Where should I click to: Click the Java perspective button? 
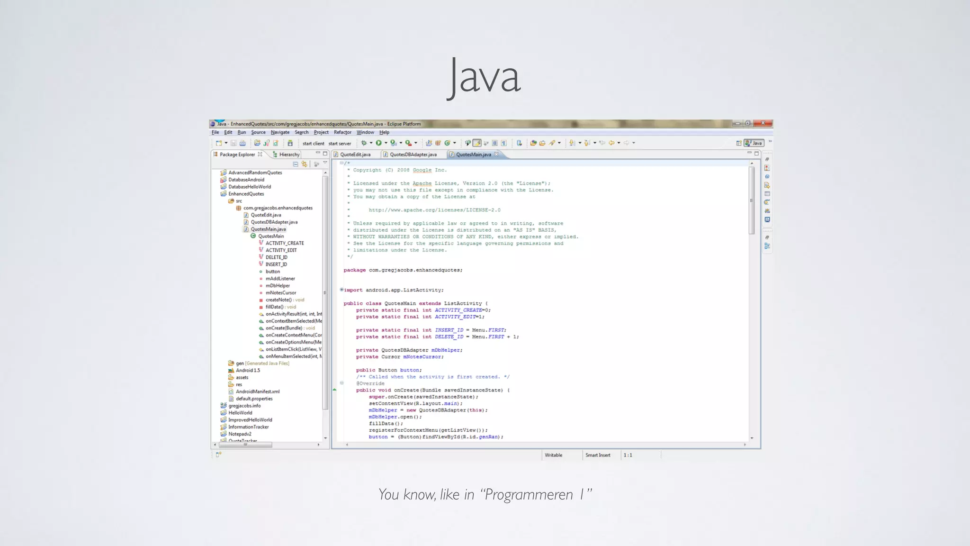pyautogui.click(x=754, y=143)
